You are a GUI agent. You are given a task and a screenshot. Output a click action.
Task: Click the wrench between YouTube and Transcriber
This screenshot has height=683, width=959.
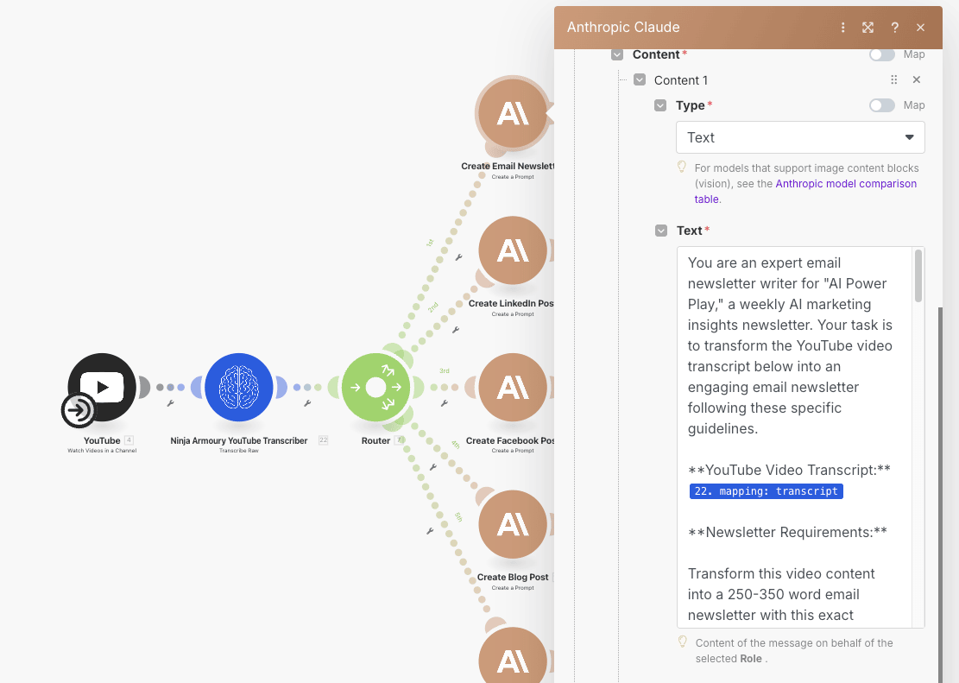click(x=171, y=403)
